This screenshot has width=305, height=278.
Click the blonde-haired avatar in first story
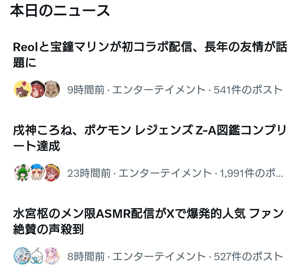pos(52,89)
